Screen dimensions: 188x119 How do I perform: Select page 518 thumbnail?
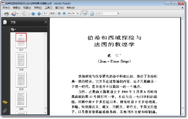click(21, 60)
